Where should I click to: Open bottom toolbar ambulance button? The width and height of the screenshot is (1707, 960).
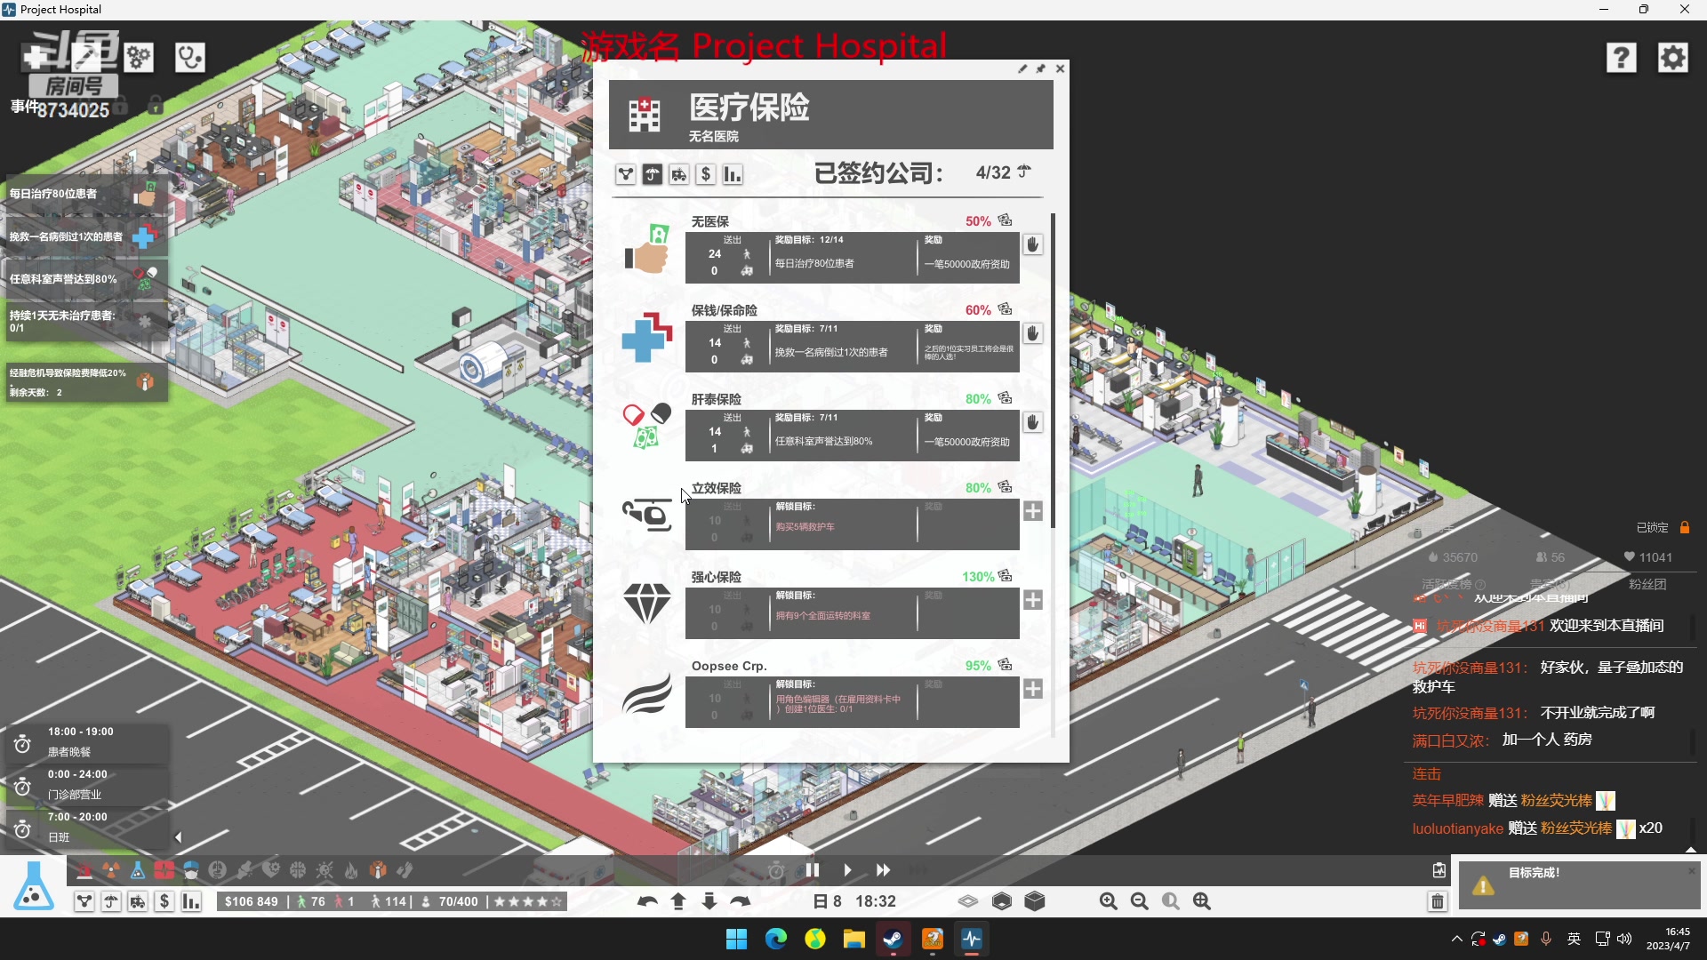(x=138, y=901)
